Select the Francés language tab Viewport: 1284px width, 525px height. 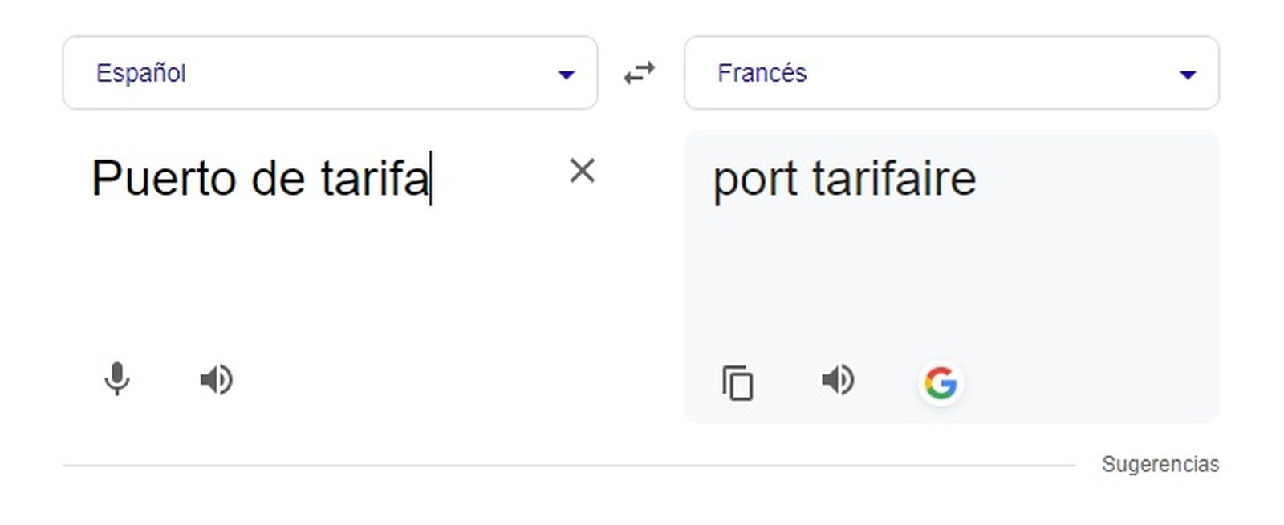pyautogui.click(x=762, y=73)
